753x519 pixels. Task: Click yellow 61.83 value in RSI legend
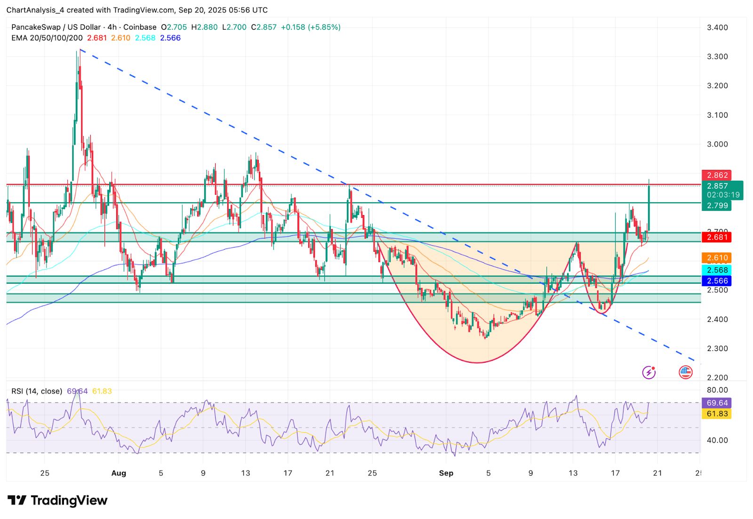102,391
